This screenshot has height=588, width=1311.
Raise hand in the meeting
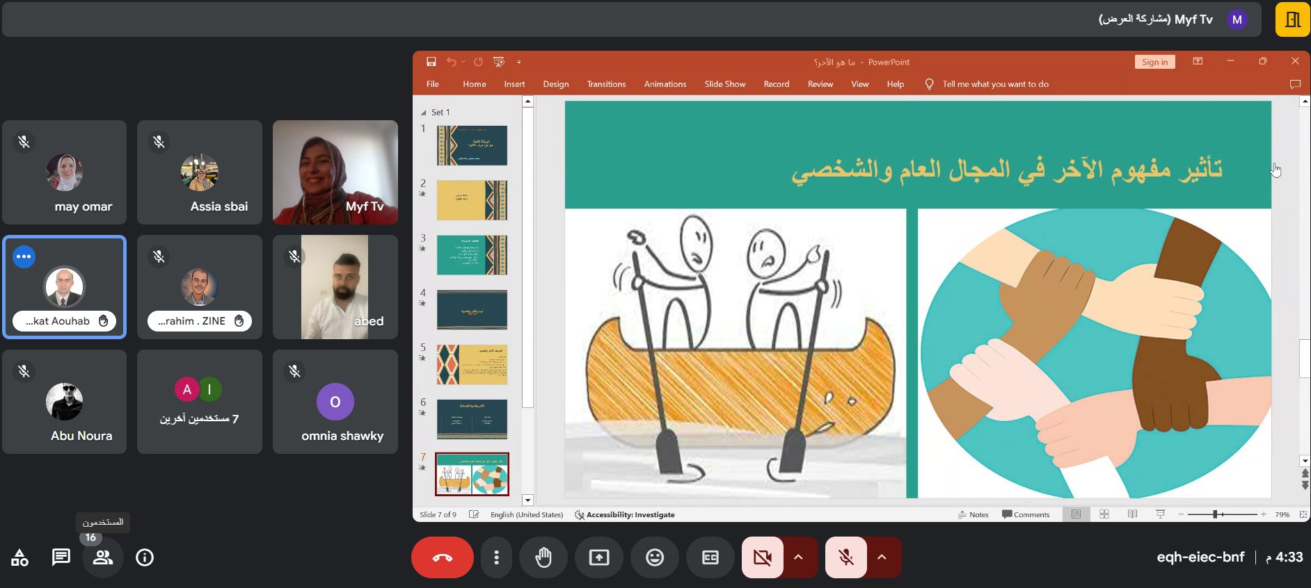[543, 557]
